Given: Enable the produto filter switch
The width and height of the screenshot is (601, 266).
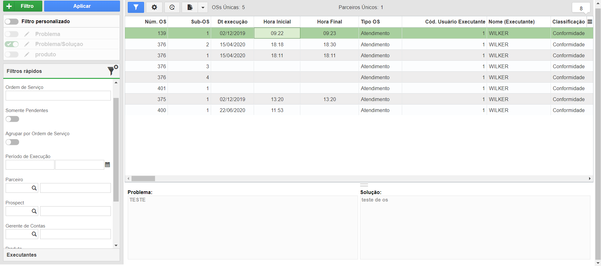Looking at the screenshot, I should pos(12,54).
